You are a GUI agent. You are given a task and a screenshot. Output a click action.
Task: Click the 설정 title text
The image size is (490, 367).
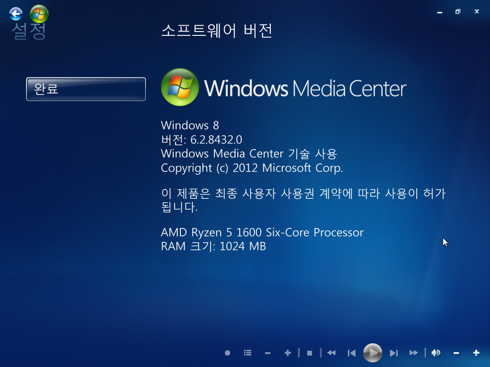click(29, 32)
